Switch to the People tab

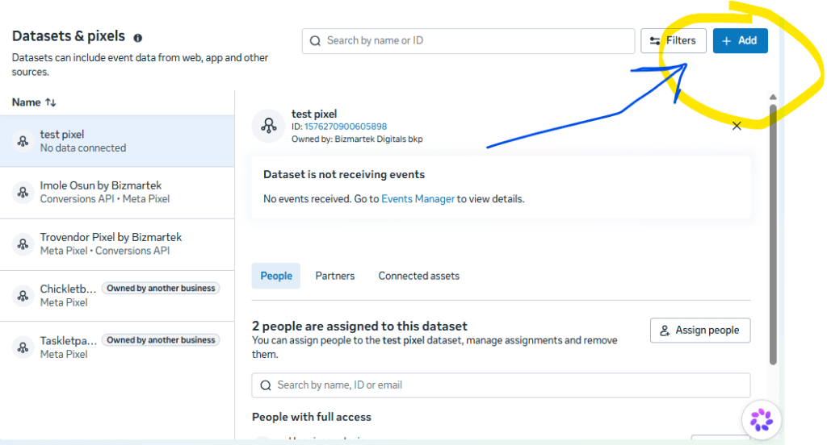[x=276, y=276]
